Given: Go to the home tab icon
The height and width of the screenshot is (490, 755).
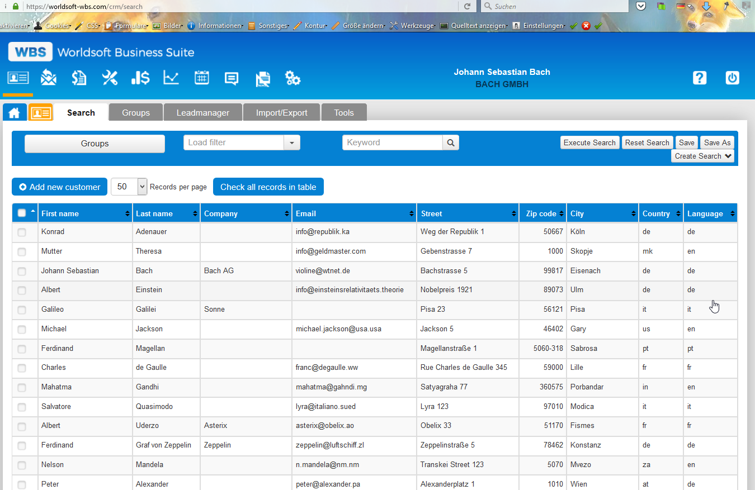Looking at the screenshot, I should (15, 113).
